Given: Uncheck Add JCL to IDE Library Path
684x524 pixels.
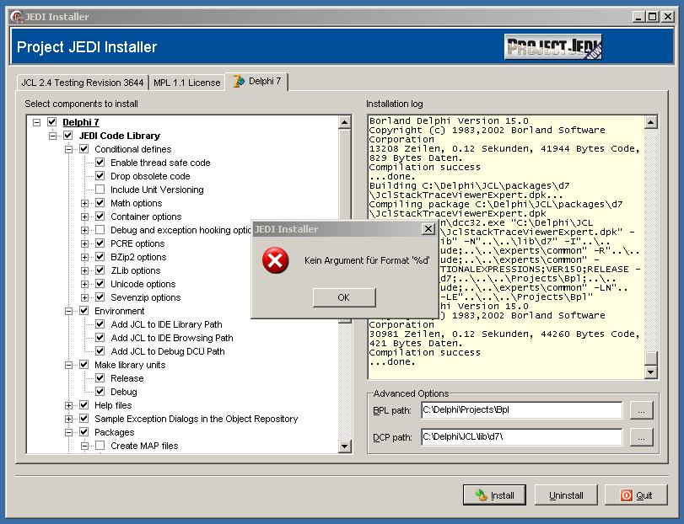Looking at the screenshot, I should pos(100,324).
